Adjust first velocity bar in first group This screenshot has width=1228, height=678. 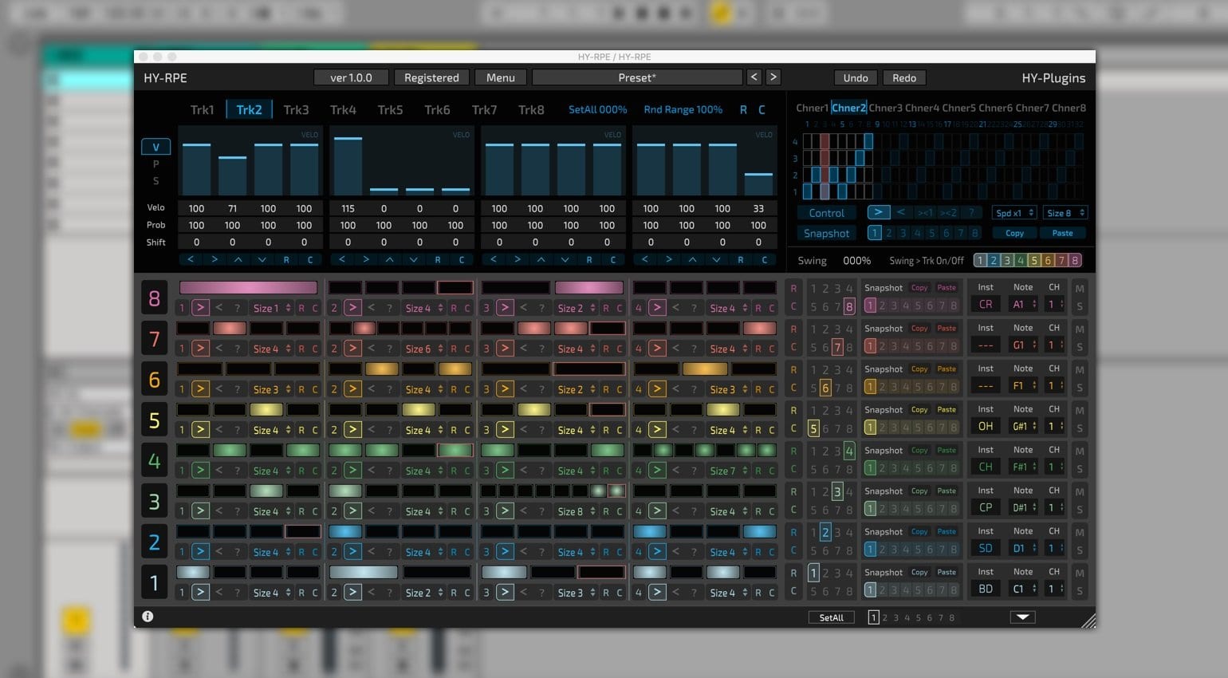tap(196, 169)
